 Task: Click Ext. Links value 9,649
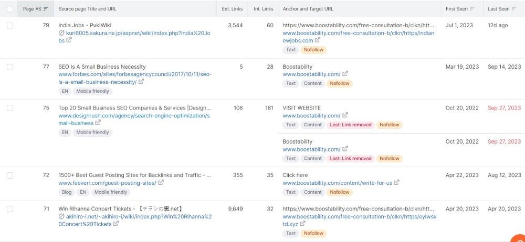[235, 209]
